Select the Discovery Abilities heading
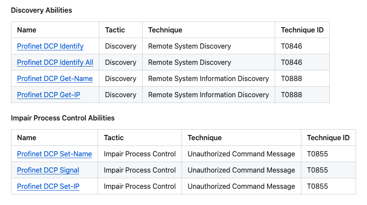The width and height of the screenshot is (367, 205). click(42, 11)
